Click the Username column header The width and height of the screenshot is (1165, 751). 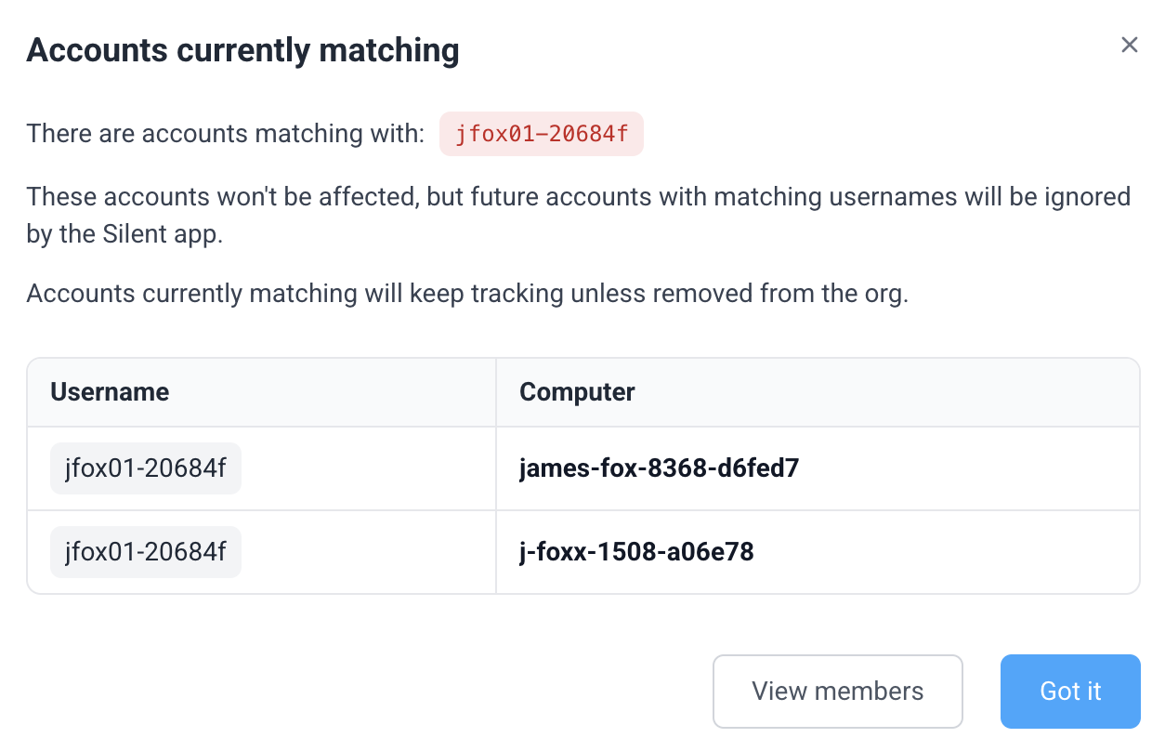110,392
